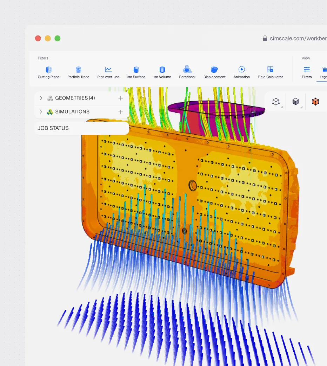
Task: Add a new geometry with plus
Action: (x=120, y=98)
